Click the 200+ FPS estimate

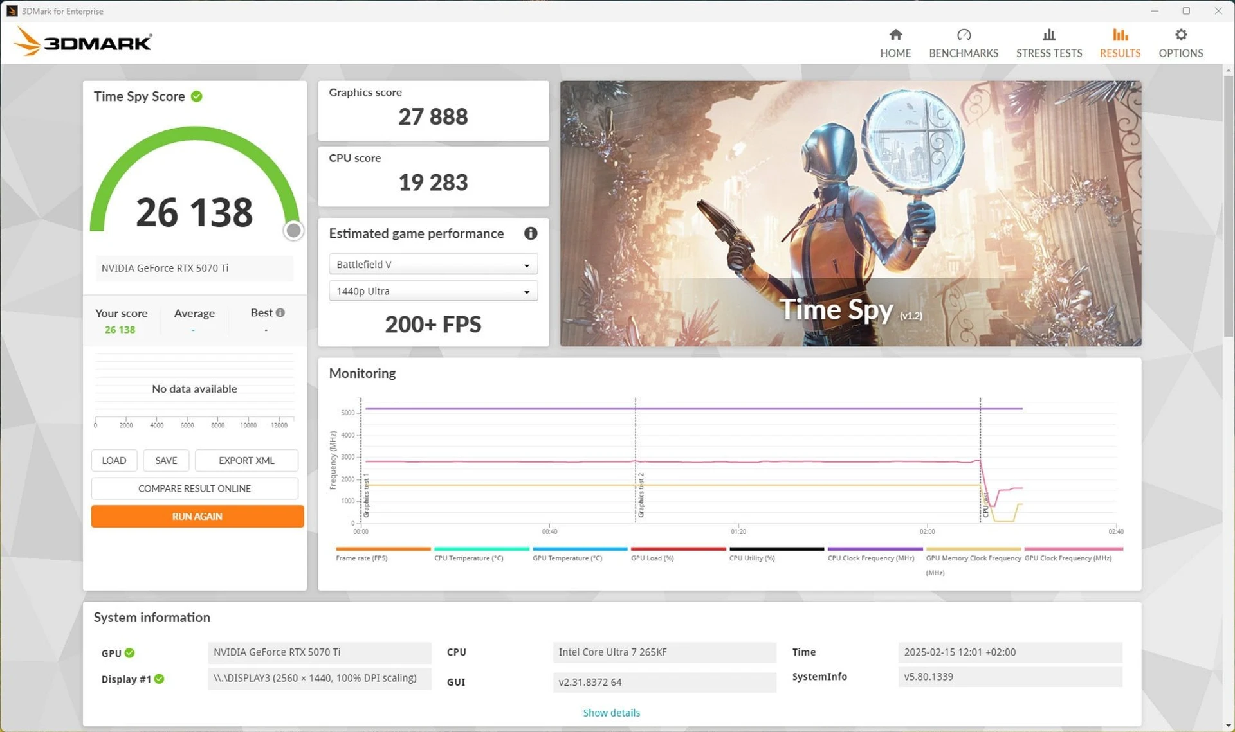click(433, 325)
